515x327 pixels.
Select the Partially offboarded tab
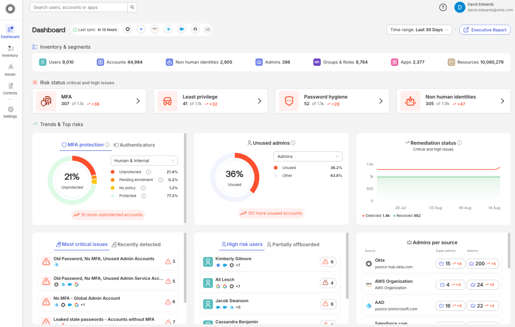(x=293, y=244)
